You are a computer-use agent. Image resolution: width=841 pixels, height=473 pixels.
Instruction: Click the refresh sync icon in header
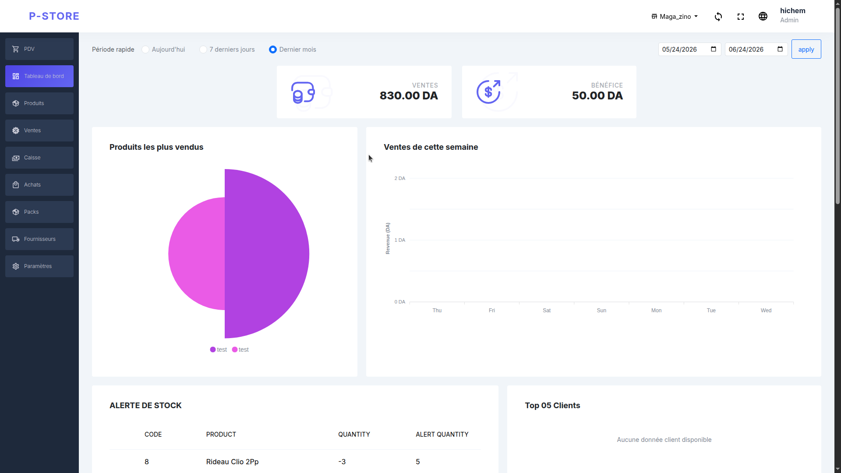718,17
